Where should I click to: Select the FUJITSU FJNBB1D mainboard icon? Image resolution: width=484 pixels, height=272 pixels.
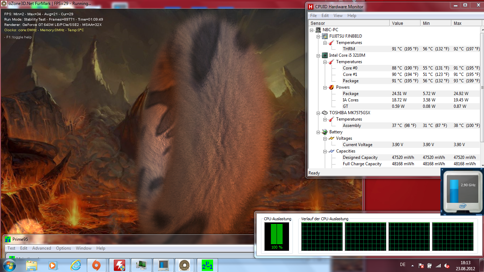324,36
